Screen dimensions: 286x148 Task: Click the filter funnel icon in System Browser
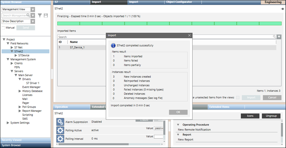tap(40, 15)
